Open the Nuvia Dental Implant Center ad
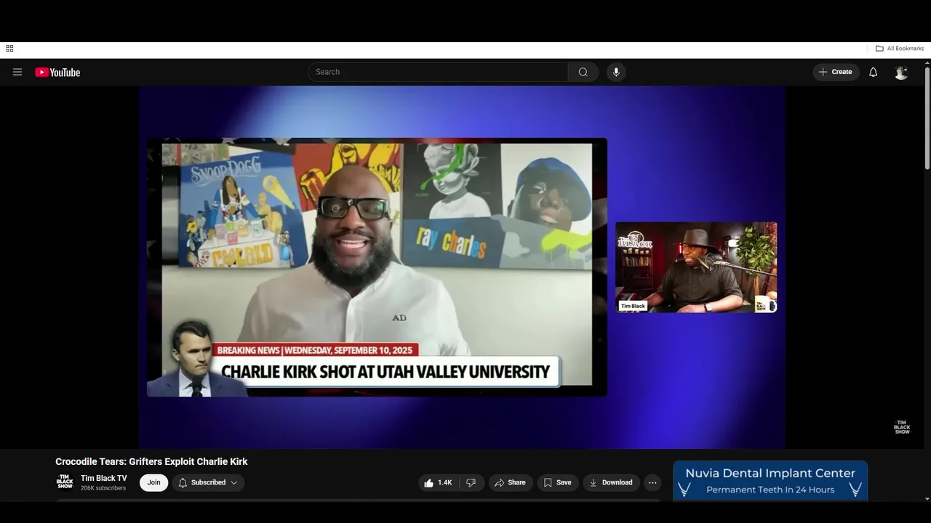The height and width of the screenshot is (523, 931). coord(770,480)
